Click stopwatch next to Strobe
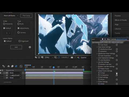 [99, 84]
